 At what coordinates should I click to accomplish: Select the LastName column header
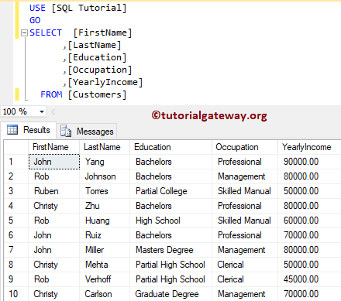tap(105, 147)
